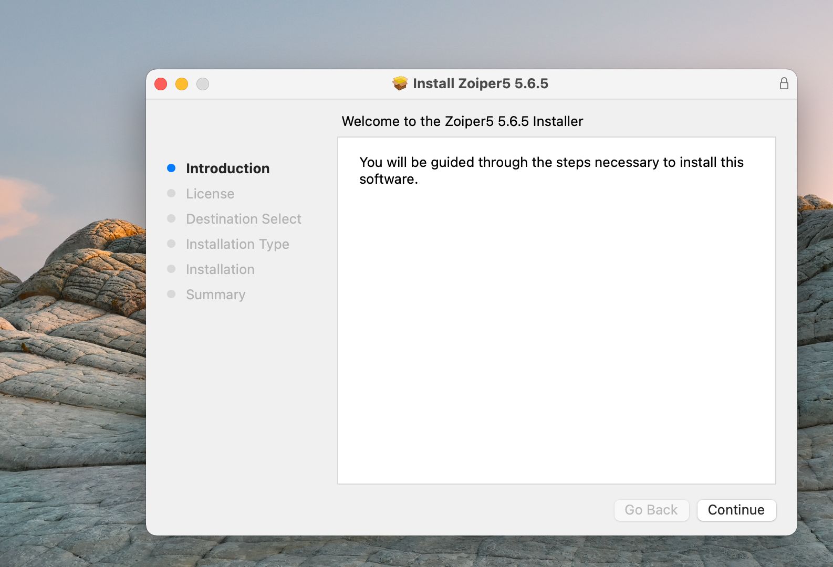Click the bullet beside Destination Select

[171, 218]
